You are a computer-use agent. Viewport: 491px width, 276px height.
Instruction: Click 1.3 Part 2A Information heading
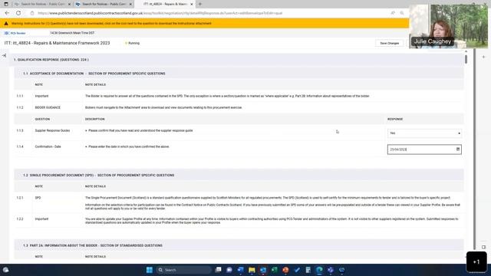click(x=93, y=245)
